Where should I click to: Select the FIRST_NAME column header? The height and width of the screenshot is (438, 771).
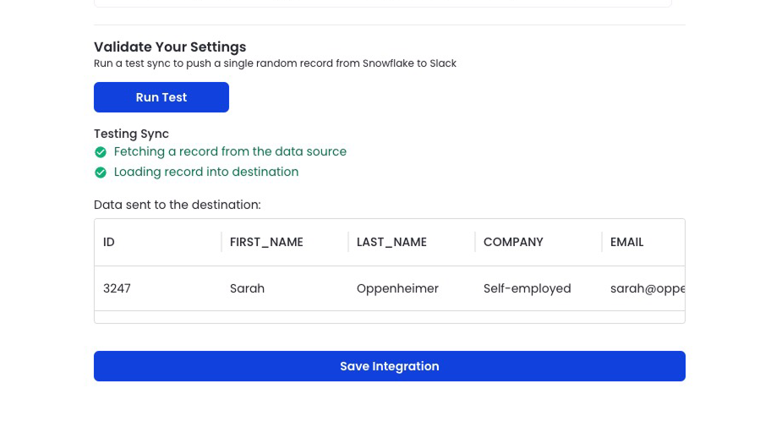pos(285,243)
